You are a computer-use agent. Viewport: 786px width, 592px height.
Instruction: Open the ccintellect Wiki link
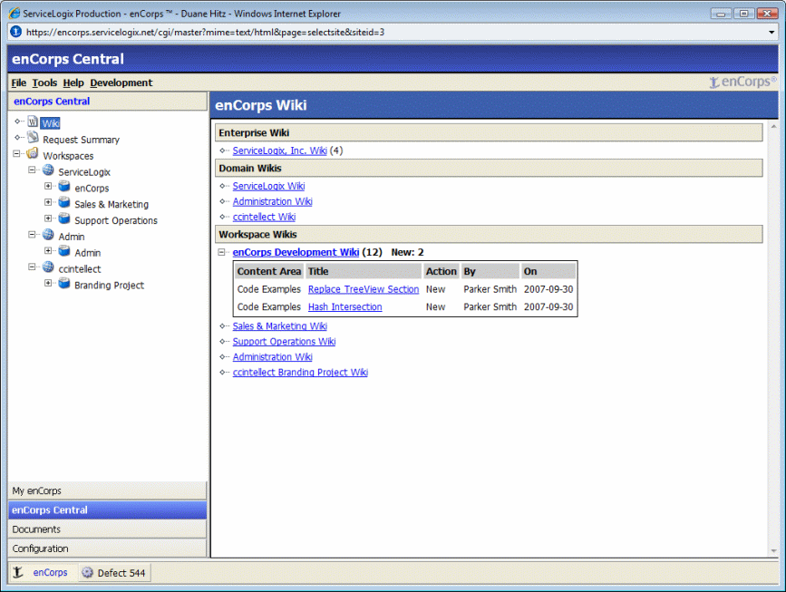pyautogui.click(x=264, y=217)
